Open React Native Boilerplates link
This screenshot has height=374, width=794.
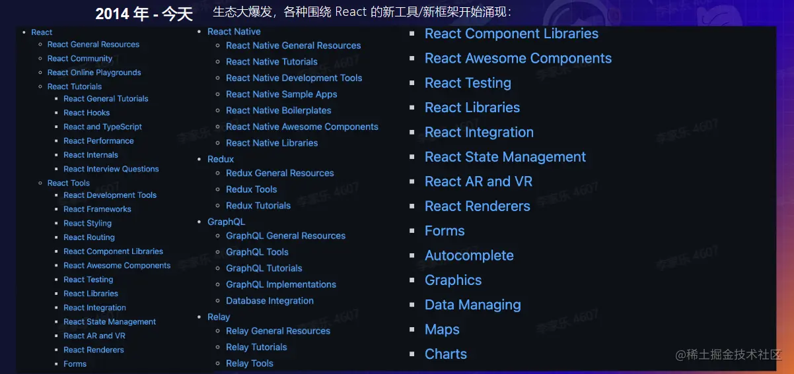point(279,110)
